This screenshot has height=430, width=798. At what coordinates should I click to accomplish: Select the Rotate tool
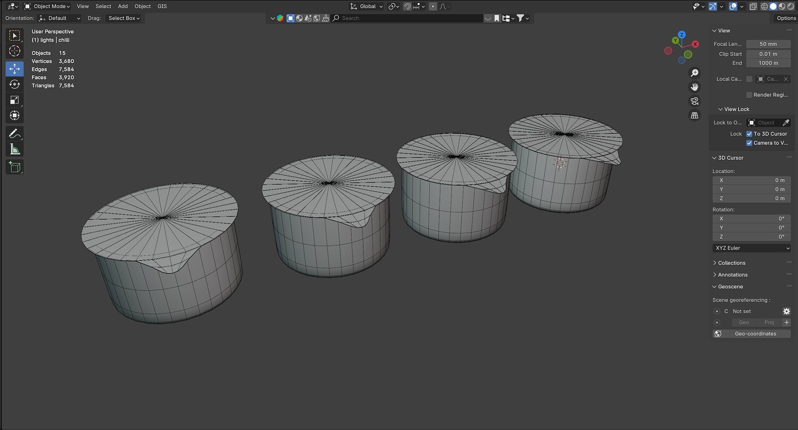pos(15,84)
